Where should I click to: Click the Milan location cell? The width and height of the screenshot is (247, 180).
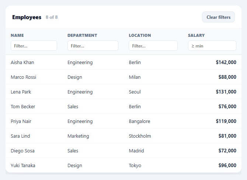[135, 77]
